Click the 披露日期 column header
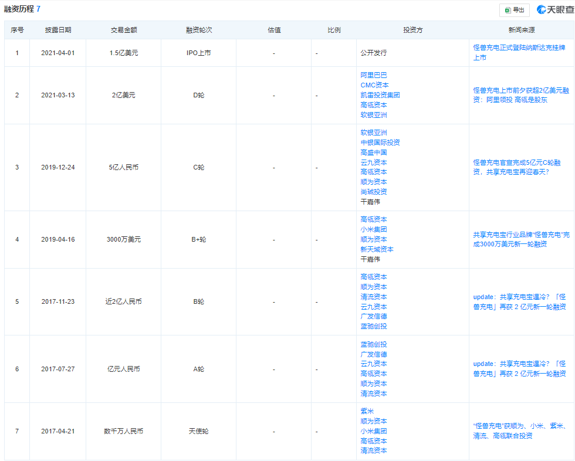 [x=58, y=30]
